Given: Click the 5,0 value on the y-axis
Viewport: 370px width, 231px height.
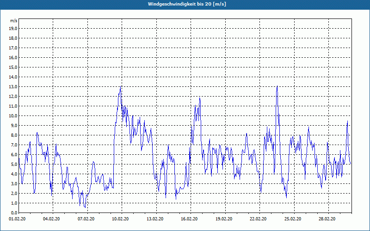Looking at the screenshot, I should click(14, 164).
